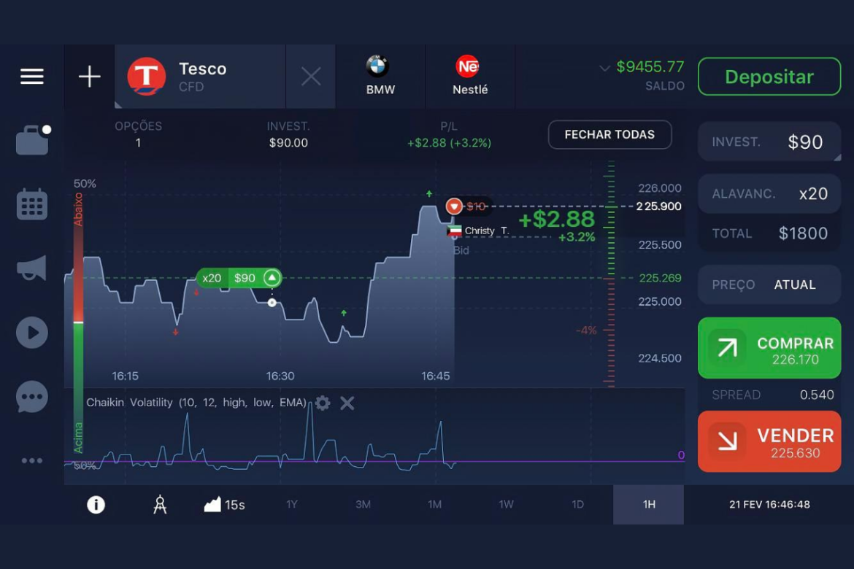Switch to the Nestlé asset tab

pyautogui.click(x=470, y=76)
